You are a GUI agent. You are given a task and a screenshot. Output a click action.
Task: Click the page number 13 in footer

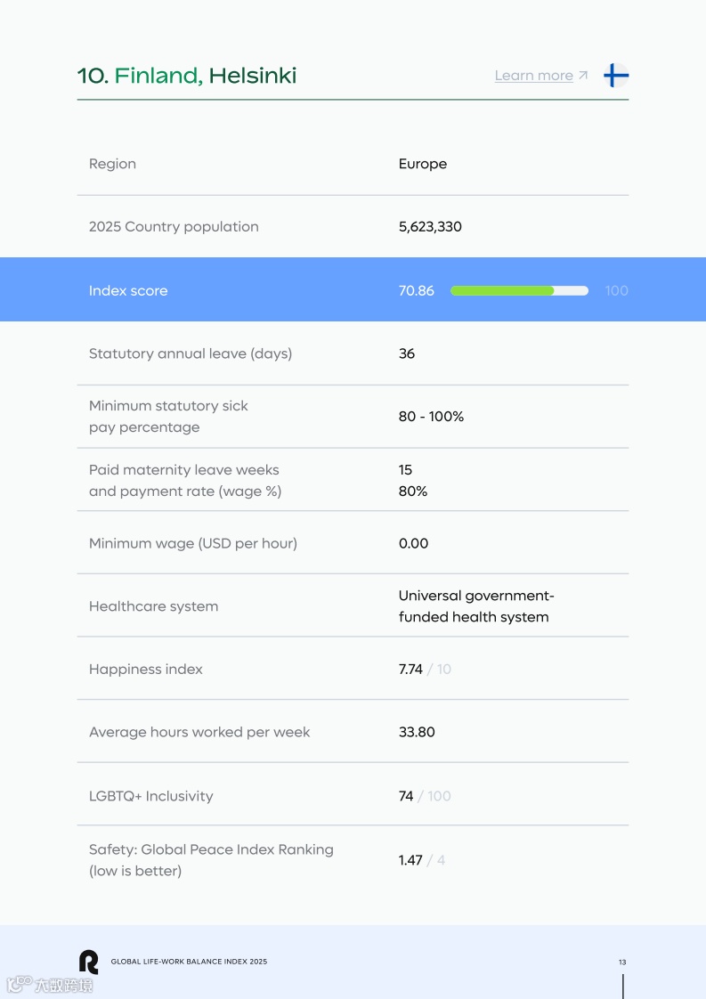622,962
